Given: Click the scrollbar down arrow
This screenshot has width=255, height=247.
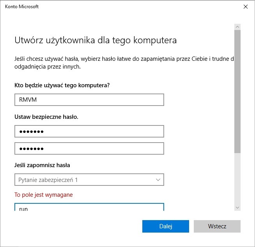Looking at the screenshot, I should click(x=237, y=208).
